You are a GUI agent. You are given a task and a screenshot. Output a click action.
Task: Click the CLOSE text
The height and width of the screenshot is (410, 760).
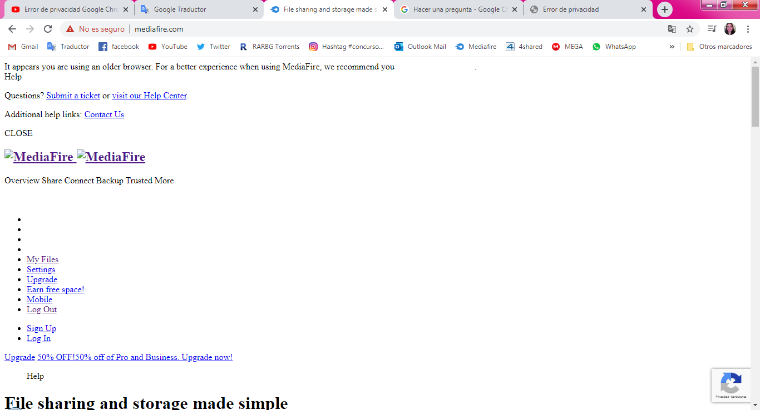tap(18, 133)
